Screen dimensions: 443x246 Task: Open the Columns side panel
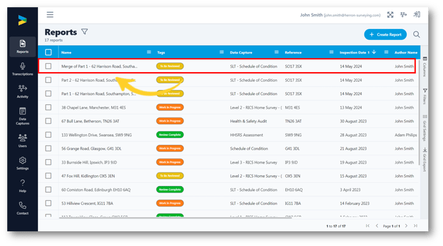pyautogui.click(x=424, y=67)
